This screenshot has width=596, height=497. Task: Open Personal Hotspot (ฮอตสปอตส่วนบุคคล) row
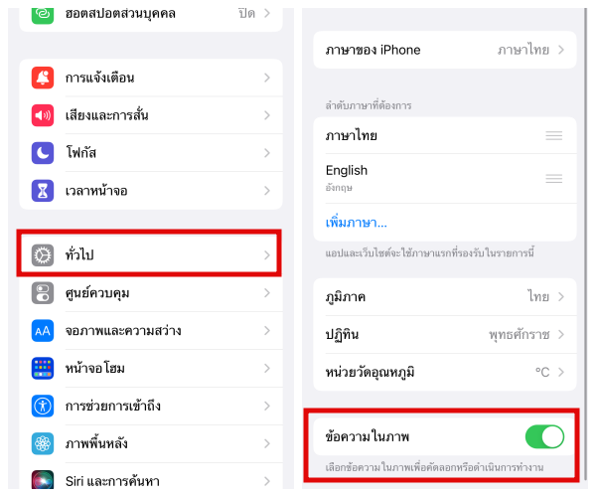(x=149, y=15)
